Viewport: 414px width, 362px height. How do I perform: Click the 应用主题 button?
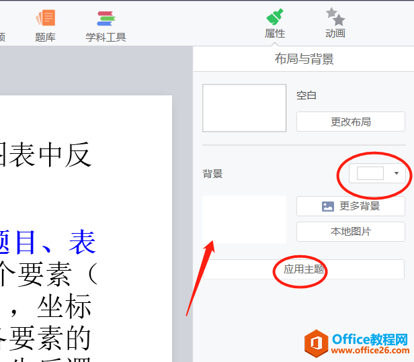pos(304,269)
